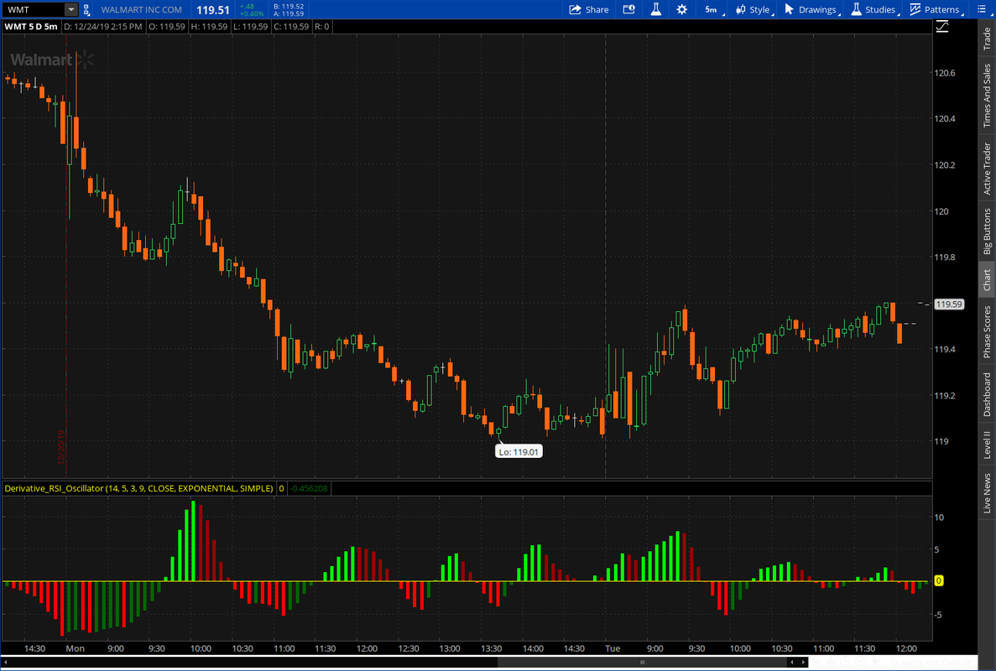Open the list menu icon at top right
The width and height of the screenshot is (996, 671).
981,9
